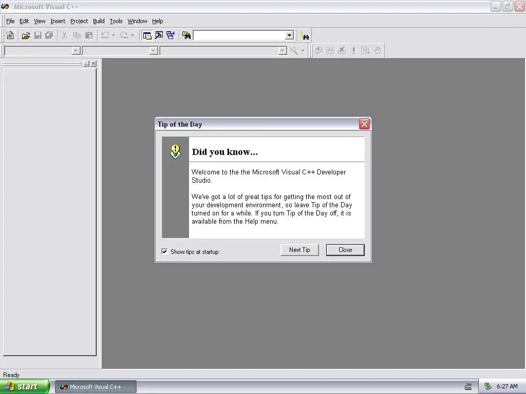Open the Window menu
The height and width of the screenshot is (394, 526).
click(x=137, y=21)
